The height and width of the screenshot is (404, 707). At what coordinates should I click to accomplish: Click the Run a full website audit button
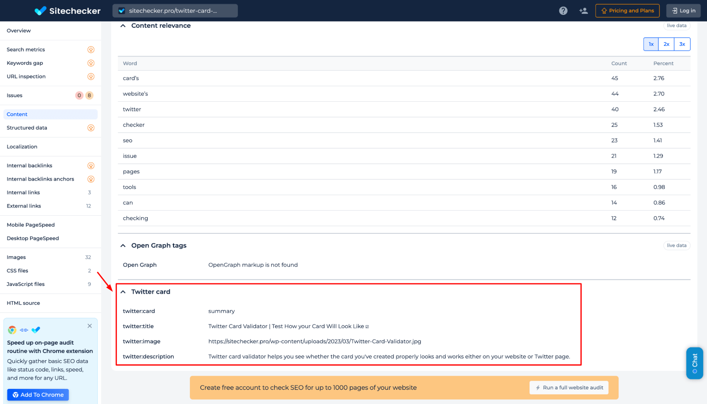click(x=569, y=387)
